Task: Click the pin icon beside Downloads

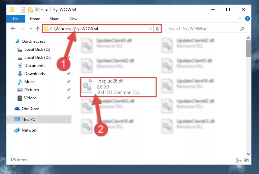Action: pyautogui.click(x=69, y=74)
